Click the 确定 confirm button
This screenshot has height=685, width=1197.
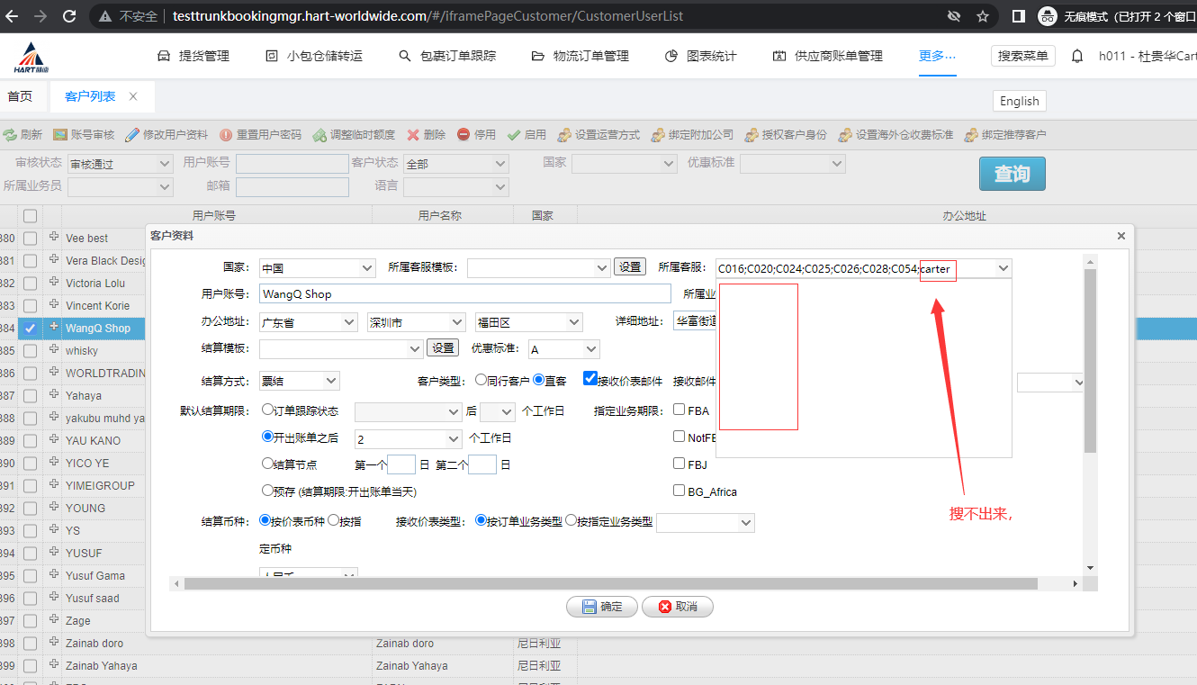tap(601, 607)
